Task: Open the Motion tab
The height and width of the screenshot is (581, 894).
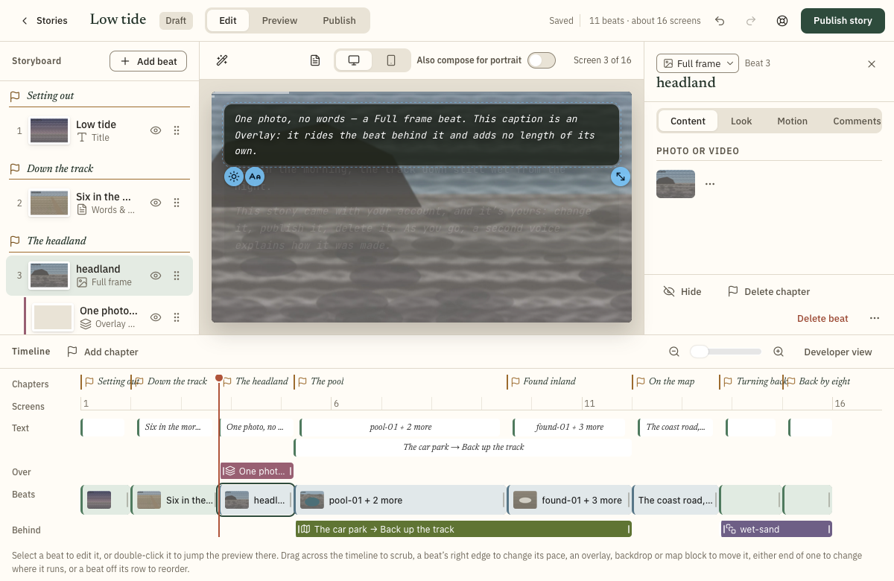Action: [x=792, y=121]
